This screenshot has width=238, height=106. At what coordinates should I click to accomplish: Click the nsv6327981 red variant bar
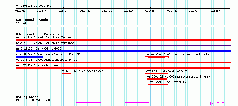point(158,85)
